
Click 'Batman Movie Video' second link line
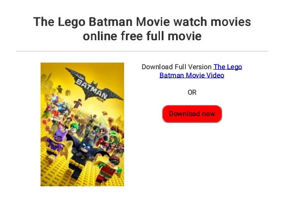[x=192, y=75]
